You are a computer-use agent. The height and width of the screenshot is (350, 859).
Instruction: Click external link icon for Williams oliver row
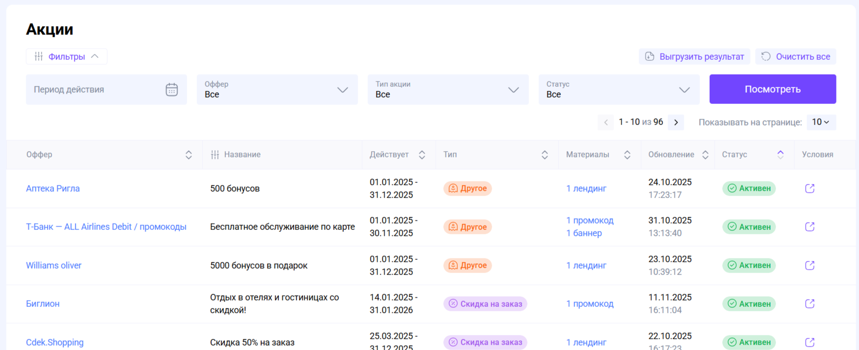tap(809, 266)
